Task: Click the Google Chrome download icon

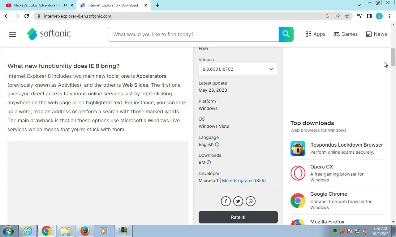Action: 298,201
